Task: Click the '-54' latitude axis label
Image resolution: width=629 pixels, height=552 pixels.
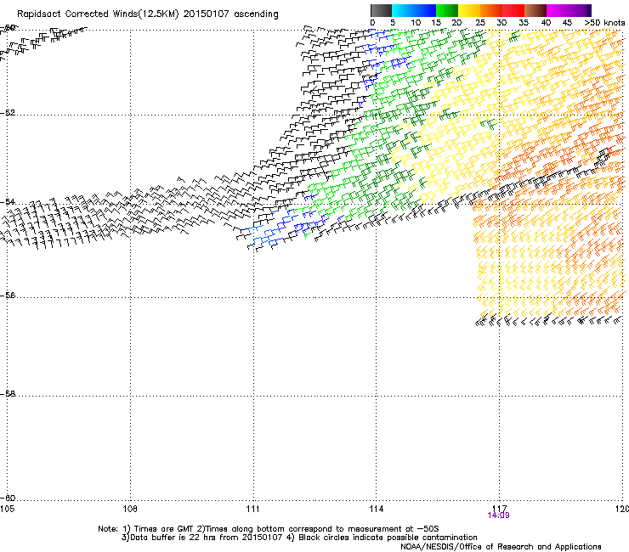Action: 8,201
